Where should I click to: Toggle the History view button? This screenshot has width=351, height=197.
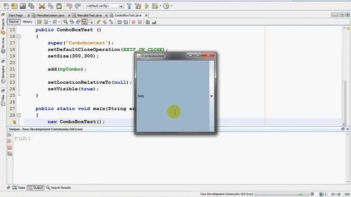(x=27, y=22)
